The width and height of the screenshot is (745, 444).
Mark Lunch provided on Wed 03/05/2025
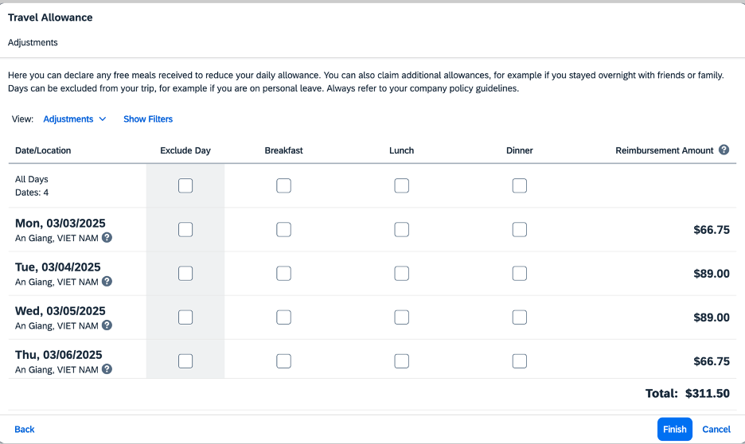click(x=401, y=317)
